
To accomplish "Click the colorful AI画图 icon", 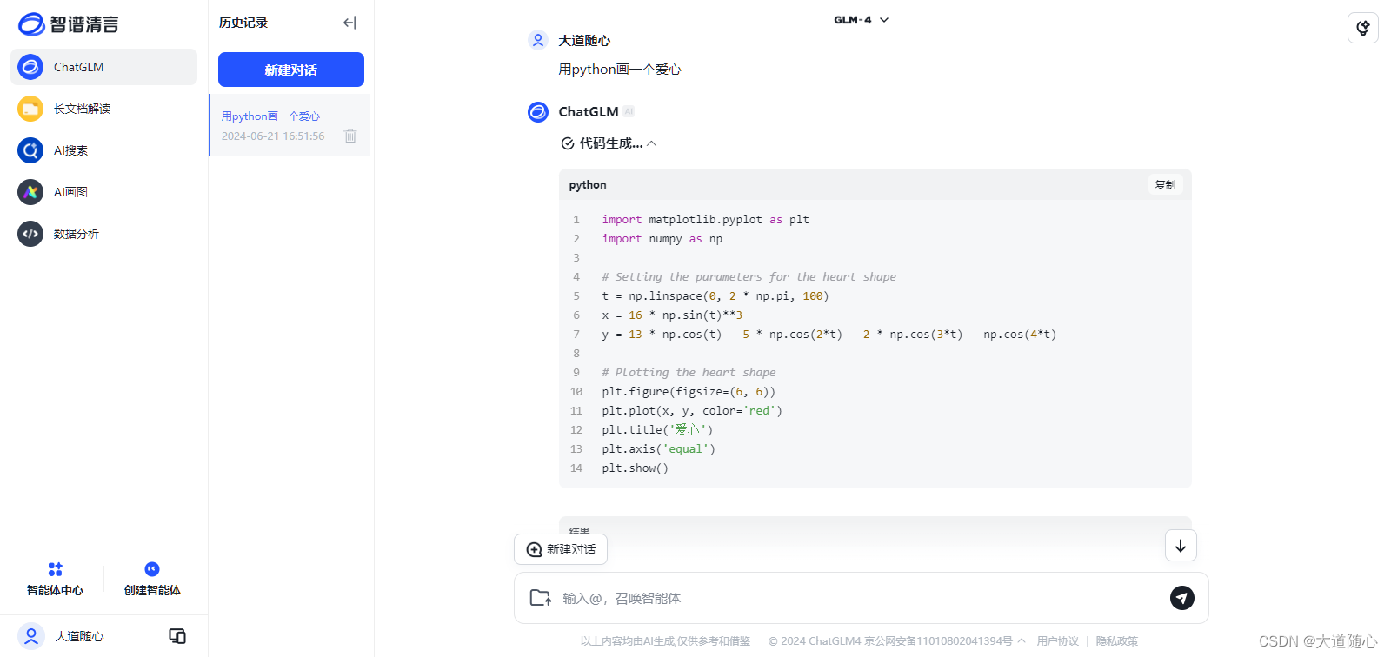I will pyautogui.click(x=30, y=192).
